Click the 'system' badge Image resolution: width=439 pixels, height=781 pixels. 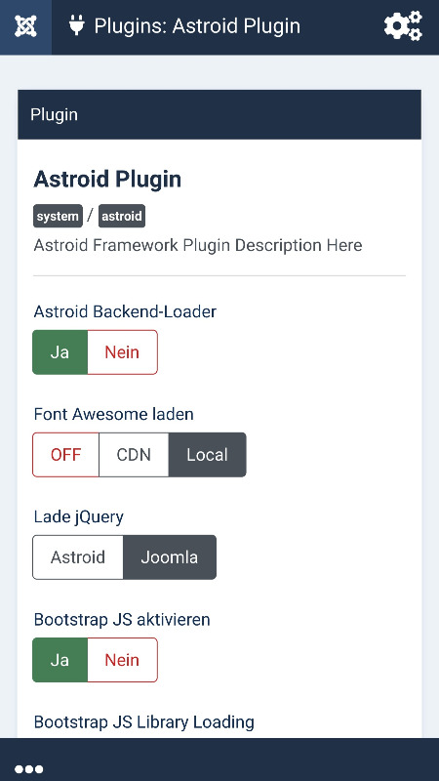[x=58, y=216]
